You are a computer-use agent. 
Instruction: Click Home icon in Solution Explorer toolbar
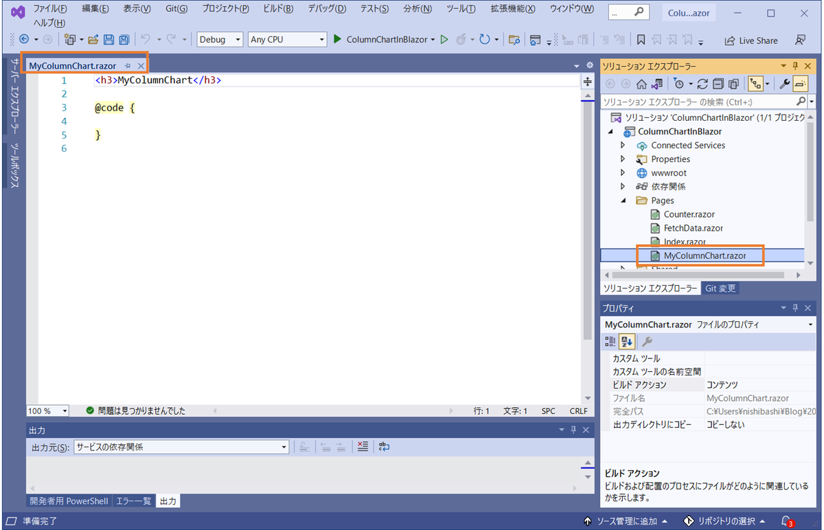coord(641,84)
